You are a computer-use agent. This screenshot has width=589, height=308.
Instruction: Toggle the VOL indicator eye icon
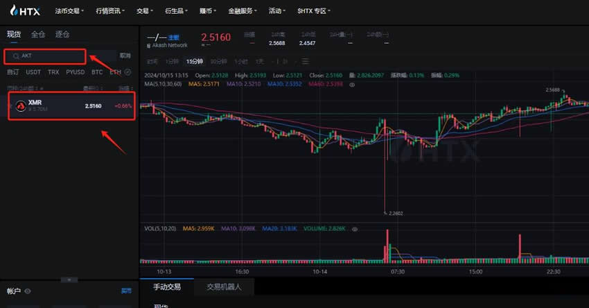pos(355,229)
